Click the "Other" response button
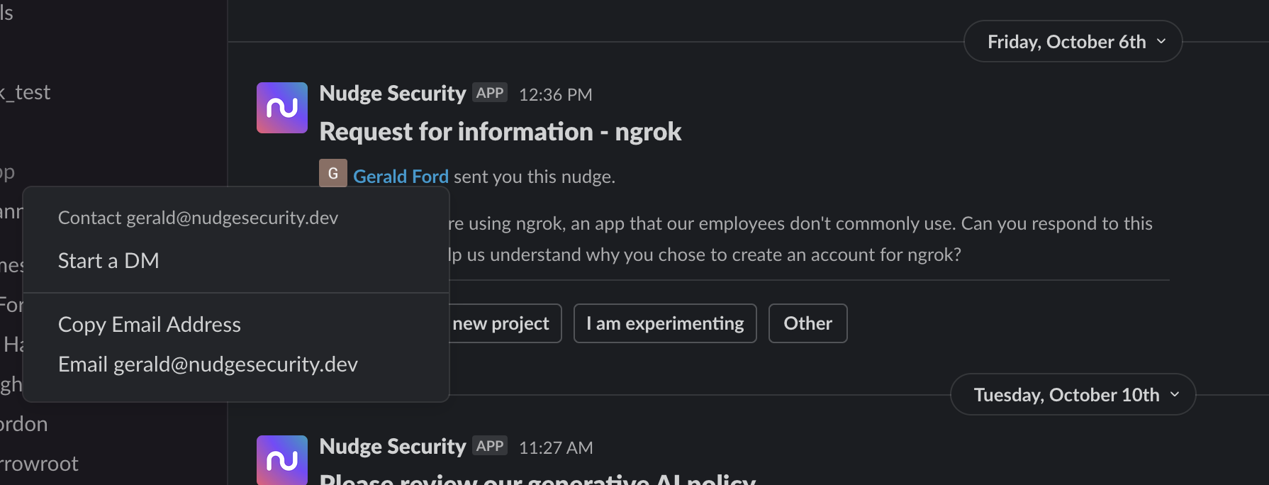This screenshot has height=485, width=1269. click(x=807, y=323)
